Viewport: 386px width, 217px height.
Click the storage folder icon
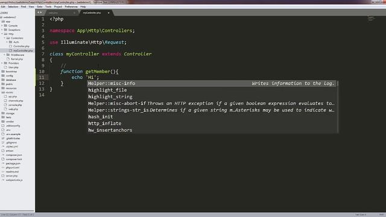pyautogui.click(x=3, y=113)
